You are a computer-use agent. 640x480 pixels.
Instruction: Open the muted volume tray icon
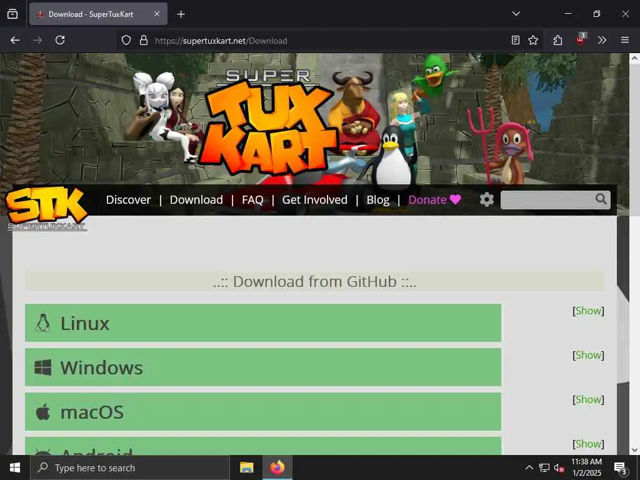click(559, 467)
